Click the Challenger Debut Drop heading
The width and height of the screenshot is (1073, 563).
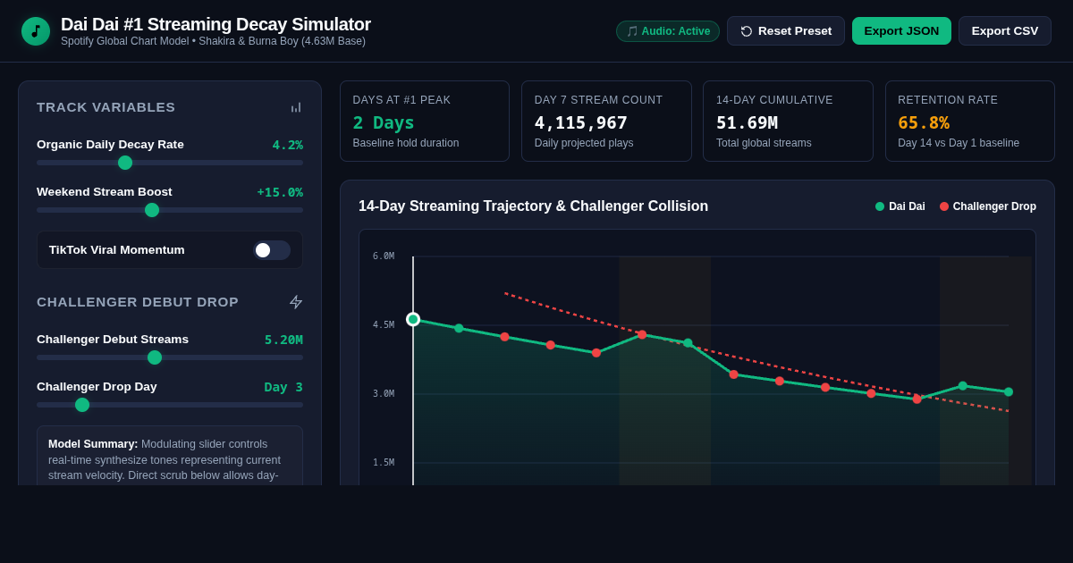tap(138, 302)
